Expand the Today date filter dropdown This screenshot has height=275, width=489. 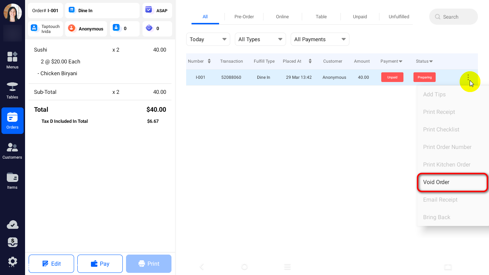(208, 39)
